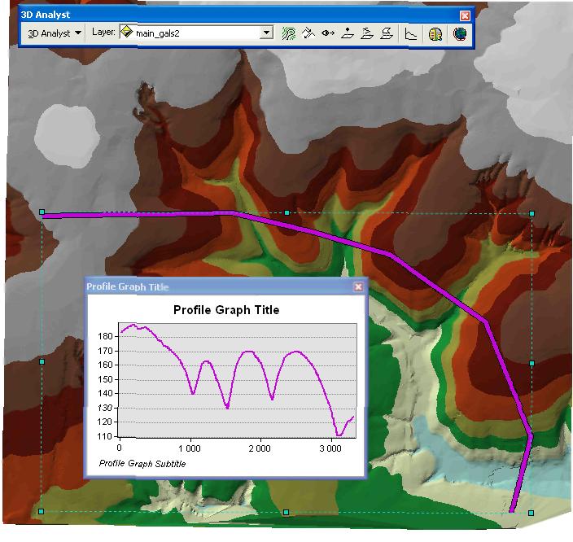Close the 3D Analyst toolbar
Image resolution: width=573 pixels, height=542 pixels.
465,15
